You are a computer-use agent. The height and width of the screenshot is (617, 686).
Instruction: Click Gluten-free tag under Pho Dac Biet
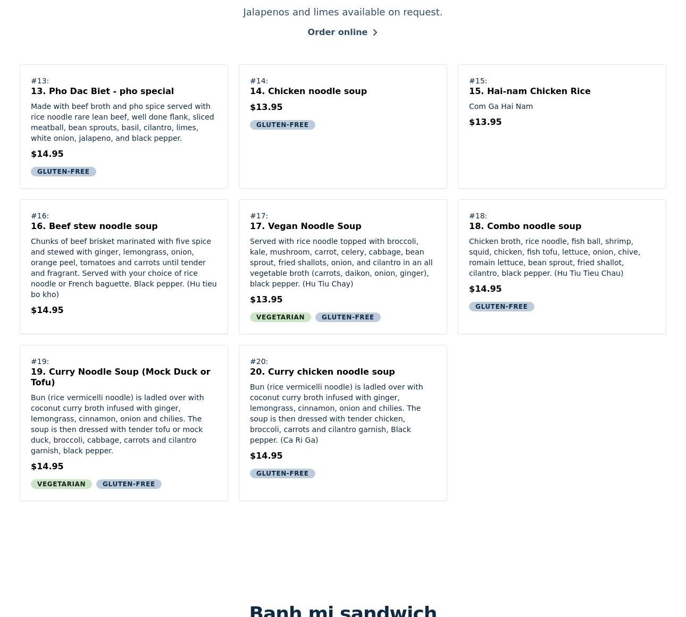tap(63, 172)
